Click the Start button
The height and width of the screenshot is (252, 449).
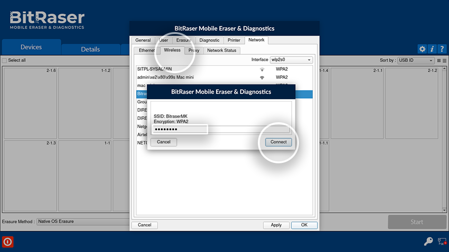[x=417, y=222]
